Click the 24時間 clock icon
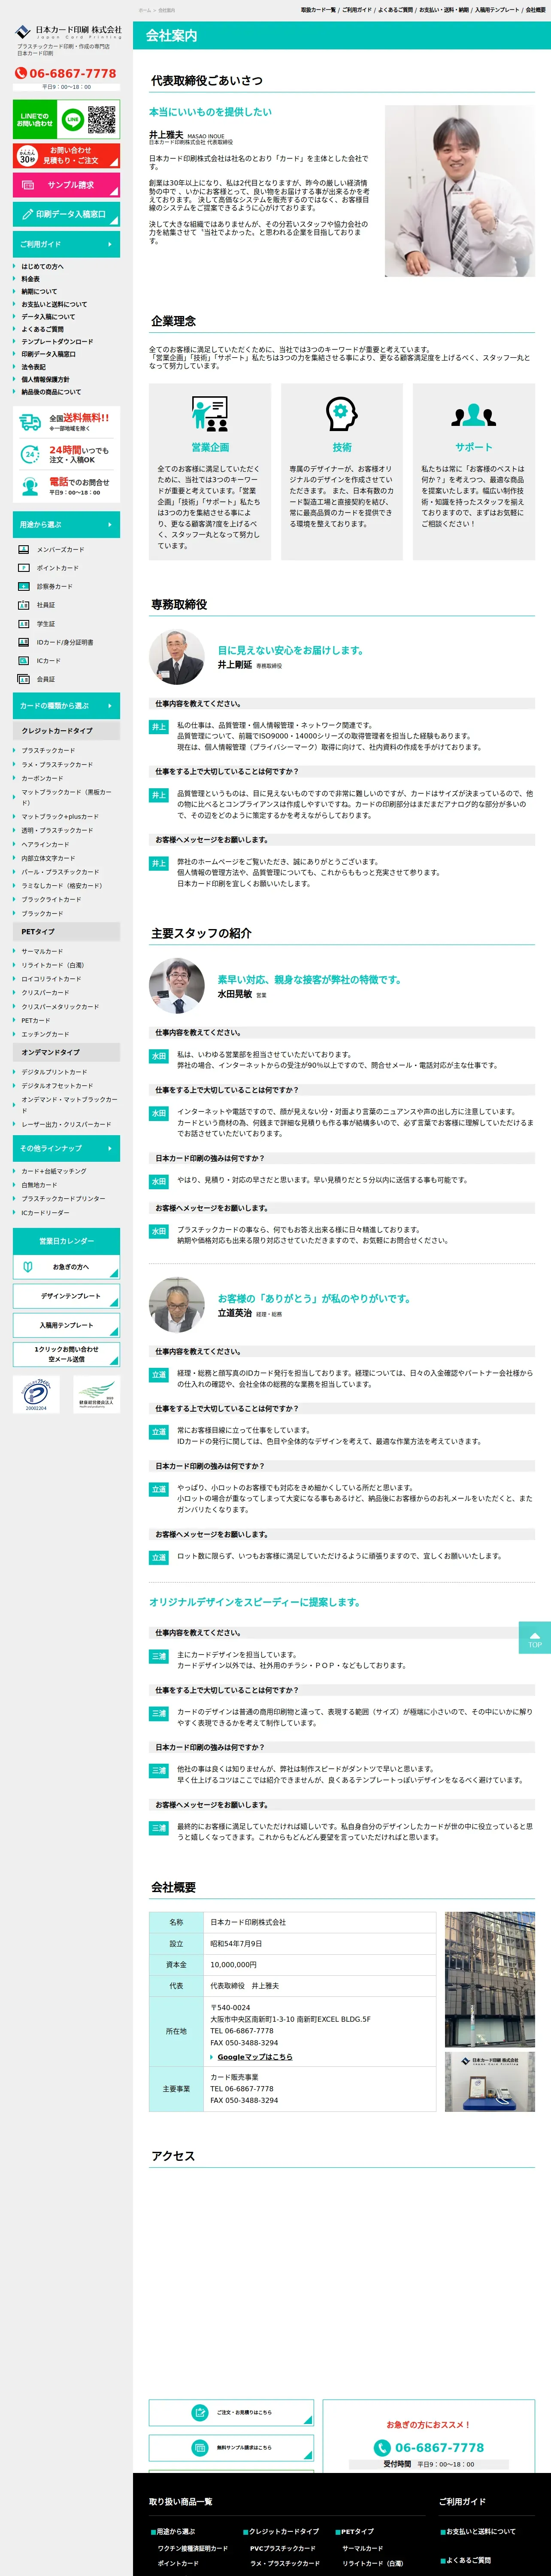Image resolution: width=551 pixels, height=2576 pixels. 31,454
